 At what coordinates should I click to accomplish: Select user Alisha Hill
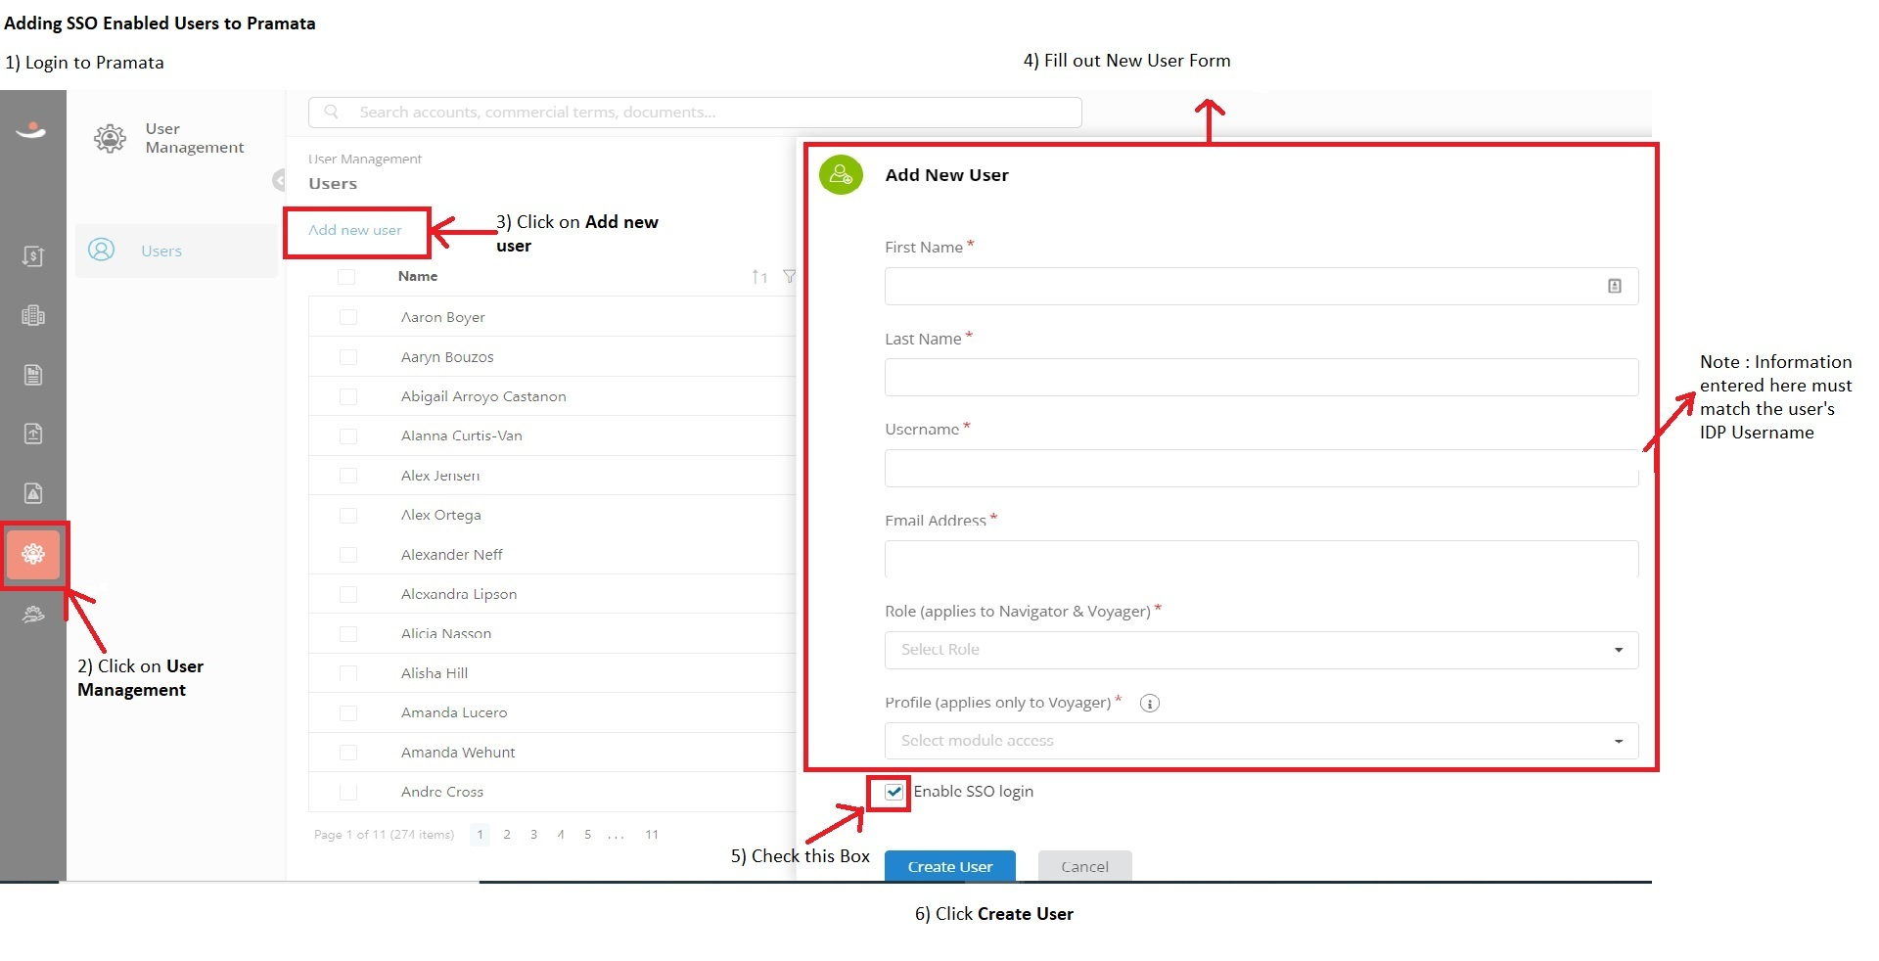tap(435, 673)
